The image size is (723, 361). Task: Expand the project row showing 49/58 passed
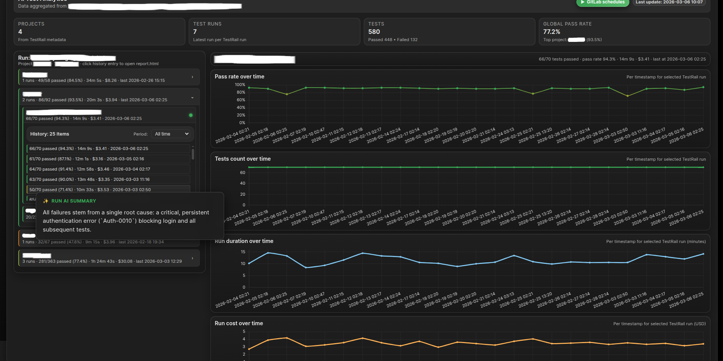click(x=192, y=77)
